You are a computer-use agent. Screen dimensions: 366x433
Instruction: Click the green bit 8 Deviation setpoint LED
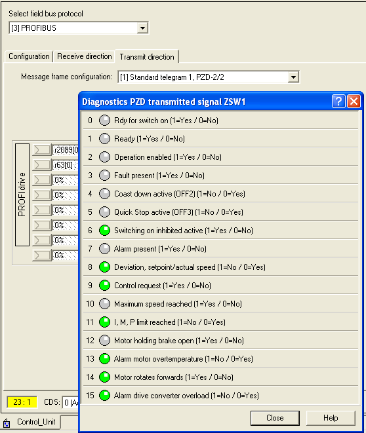104,267
